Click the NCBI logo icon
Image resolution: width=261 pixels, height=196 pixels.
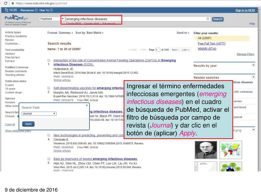coord(6,10)
